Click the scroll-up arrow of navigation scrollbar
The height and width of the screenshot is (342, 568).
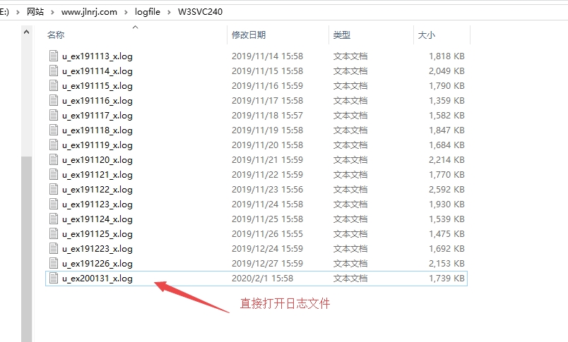[x=27, y=32]
